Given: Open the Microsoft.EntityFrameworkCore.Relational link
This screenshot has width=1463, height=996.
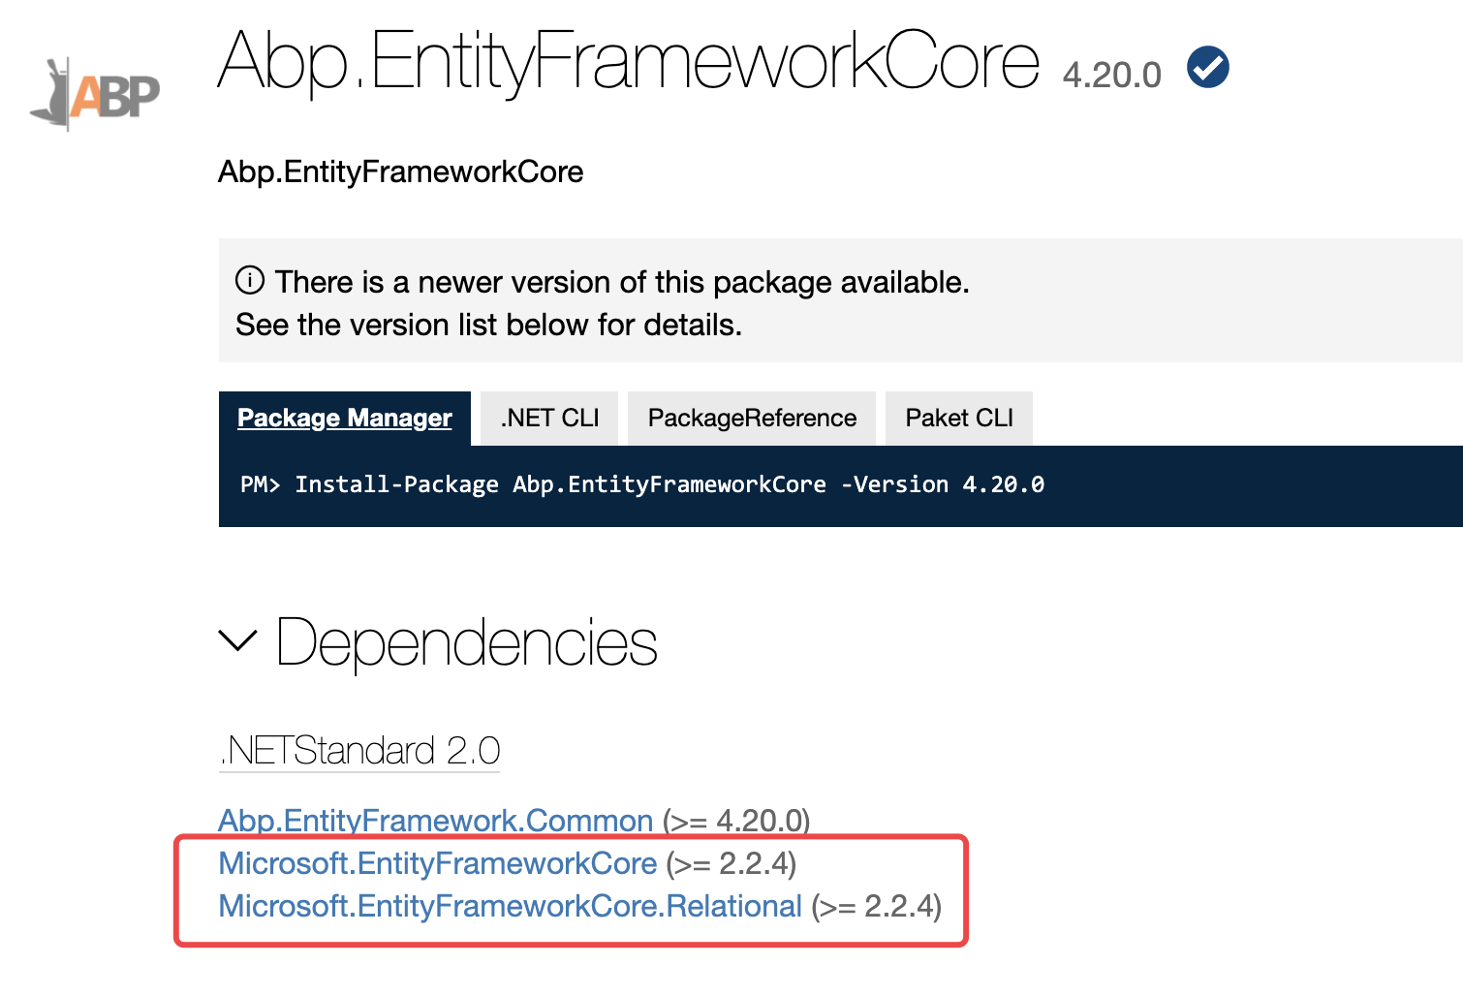Looking at the screenshot, I should click(x=511, y=906).
